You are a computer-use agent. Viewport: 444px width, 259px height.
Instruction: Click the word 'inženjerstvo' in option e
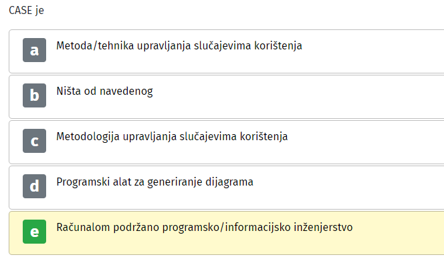click(323, 228)
